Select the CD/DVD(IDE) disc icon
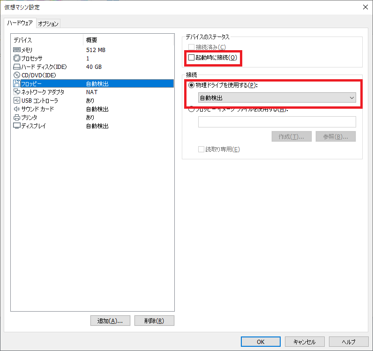373x351 pixels. [x=17, y=75]
